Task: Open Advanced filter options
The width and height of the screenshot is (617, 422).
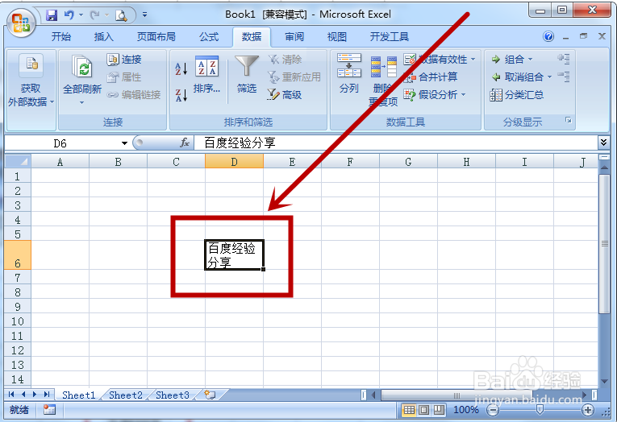Action: pyautogui.click(x=284, y=95)
